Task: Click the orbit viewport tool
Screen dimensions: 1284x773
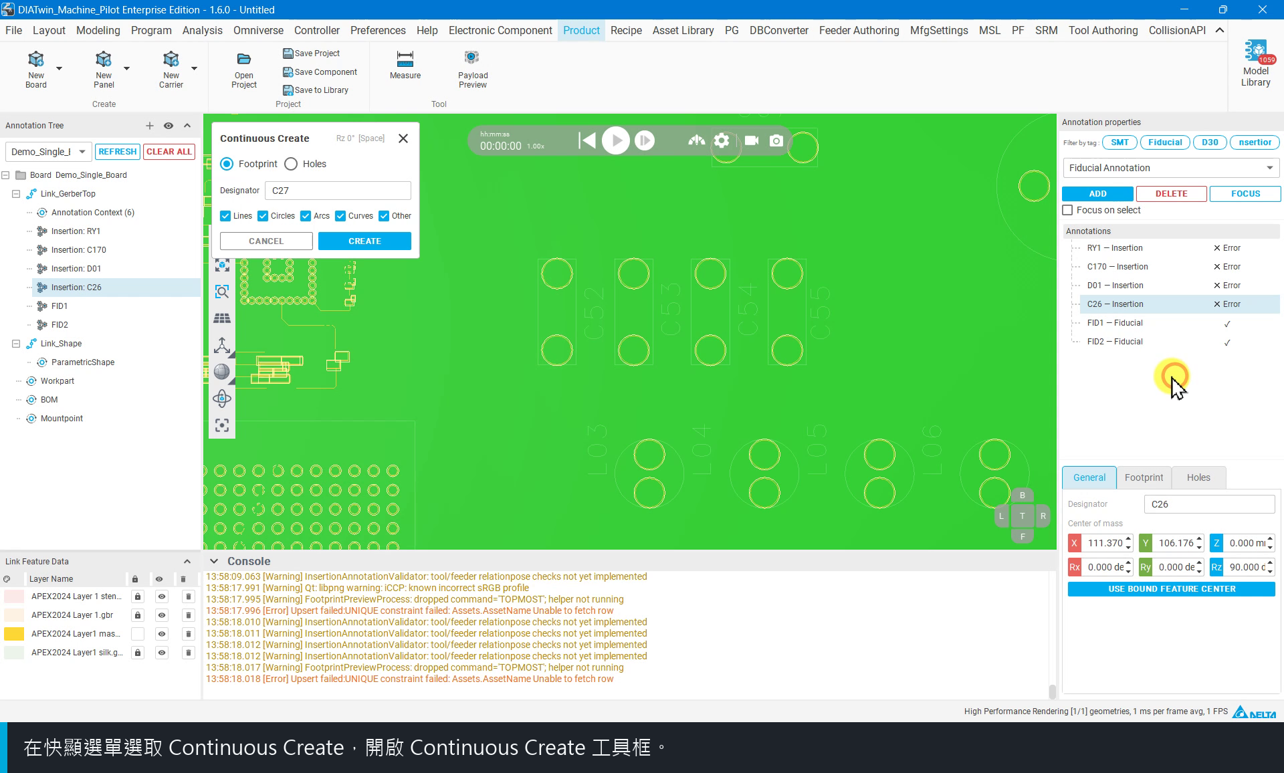Action: 222,399
